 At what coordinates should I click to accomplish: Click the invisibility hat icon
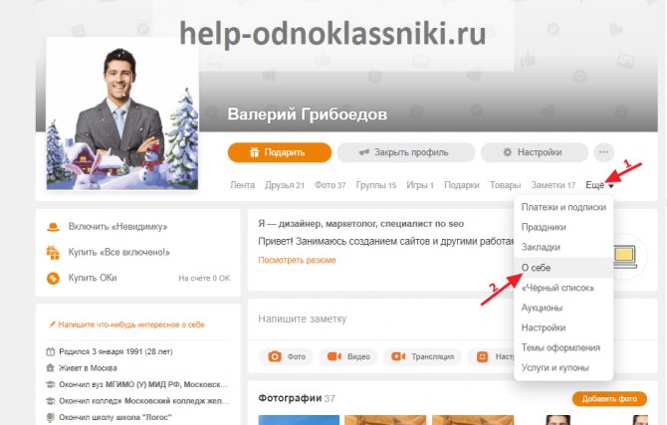[53, 227]
